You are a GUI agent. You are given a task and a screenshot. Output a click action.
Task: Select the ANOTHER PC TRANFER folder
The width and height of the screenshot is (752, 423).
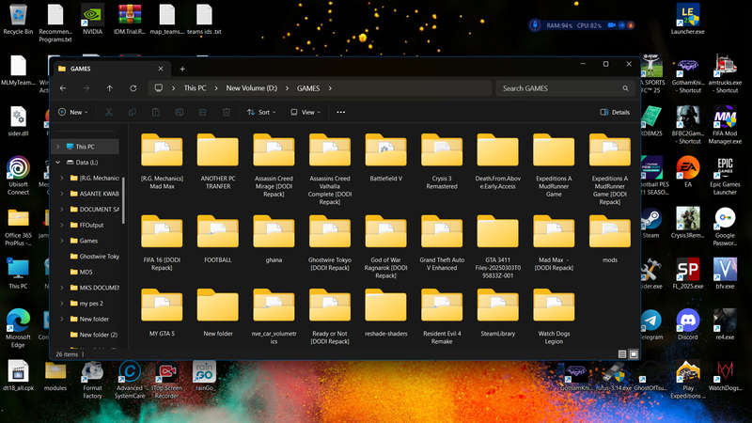pos(218,163)
